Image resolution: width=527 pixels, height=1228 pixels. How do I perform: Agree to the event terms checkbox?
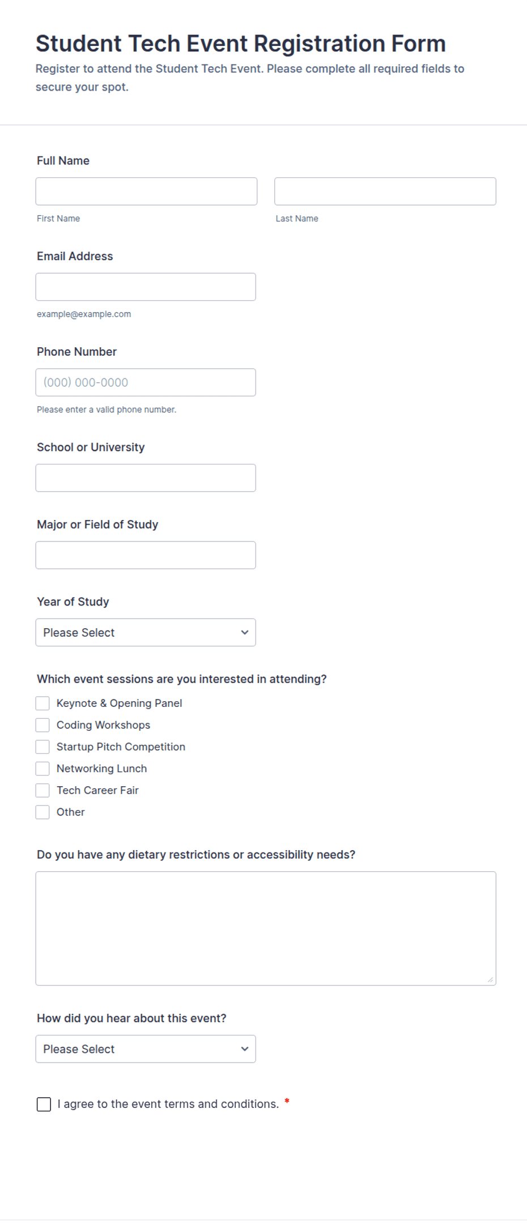(44, 1105)
